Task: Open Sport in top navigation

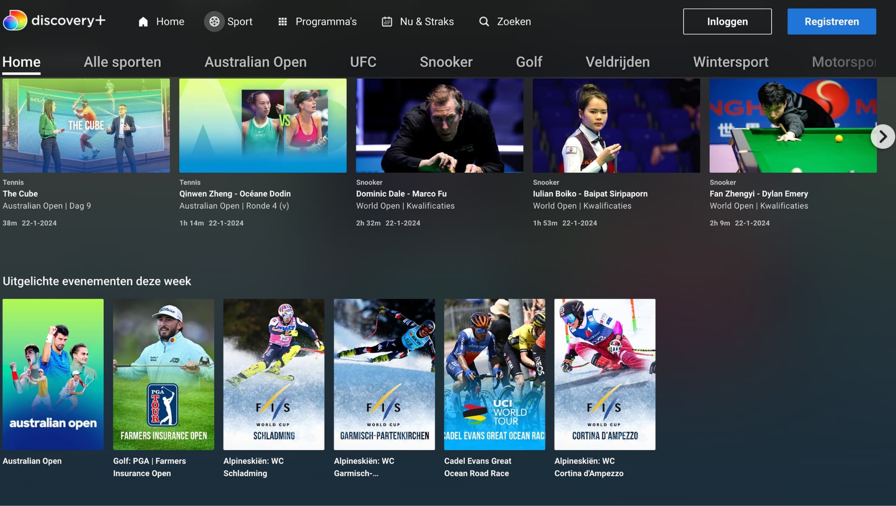Action: click(229, 21)
